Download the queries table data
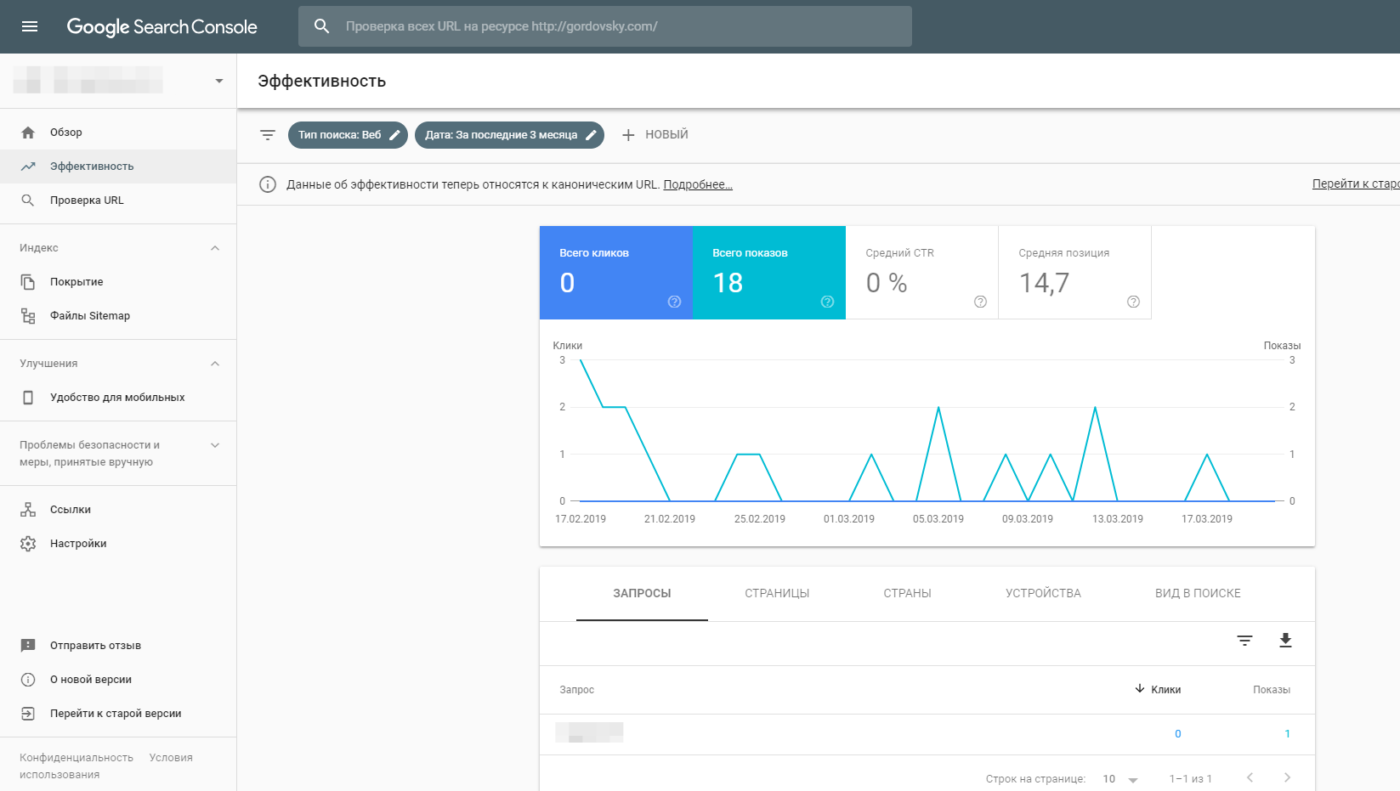The height and width of the screenshot is (791, 1400). click(1285, 641)
